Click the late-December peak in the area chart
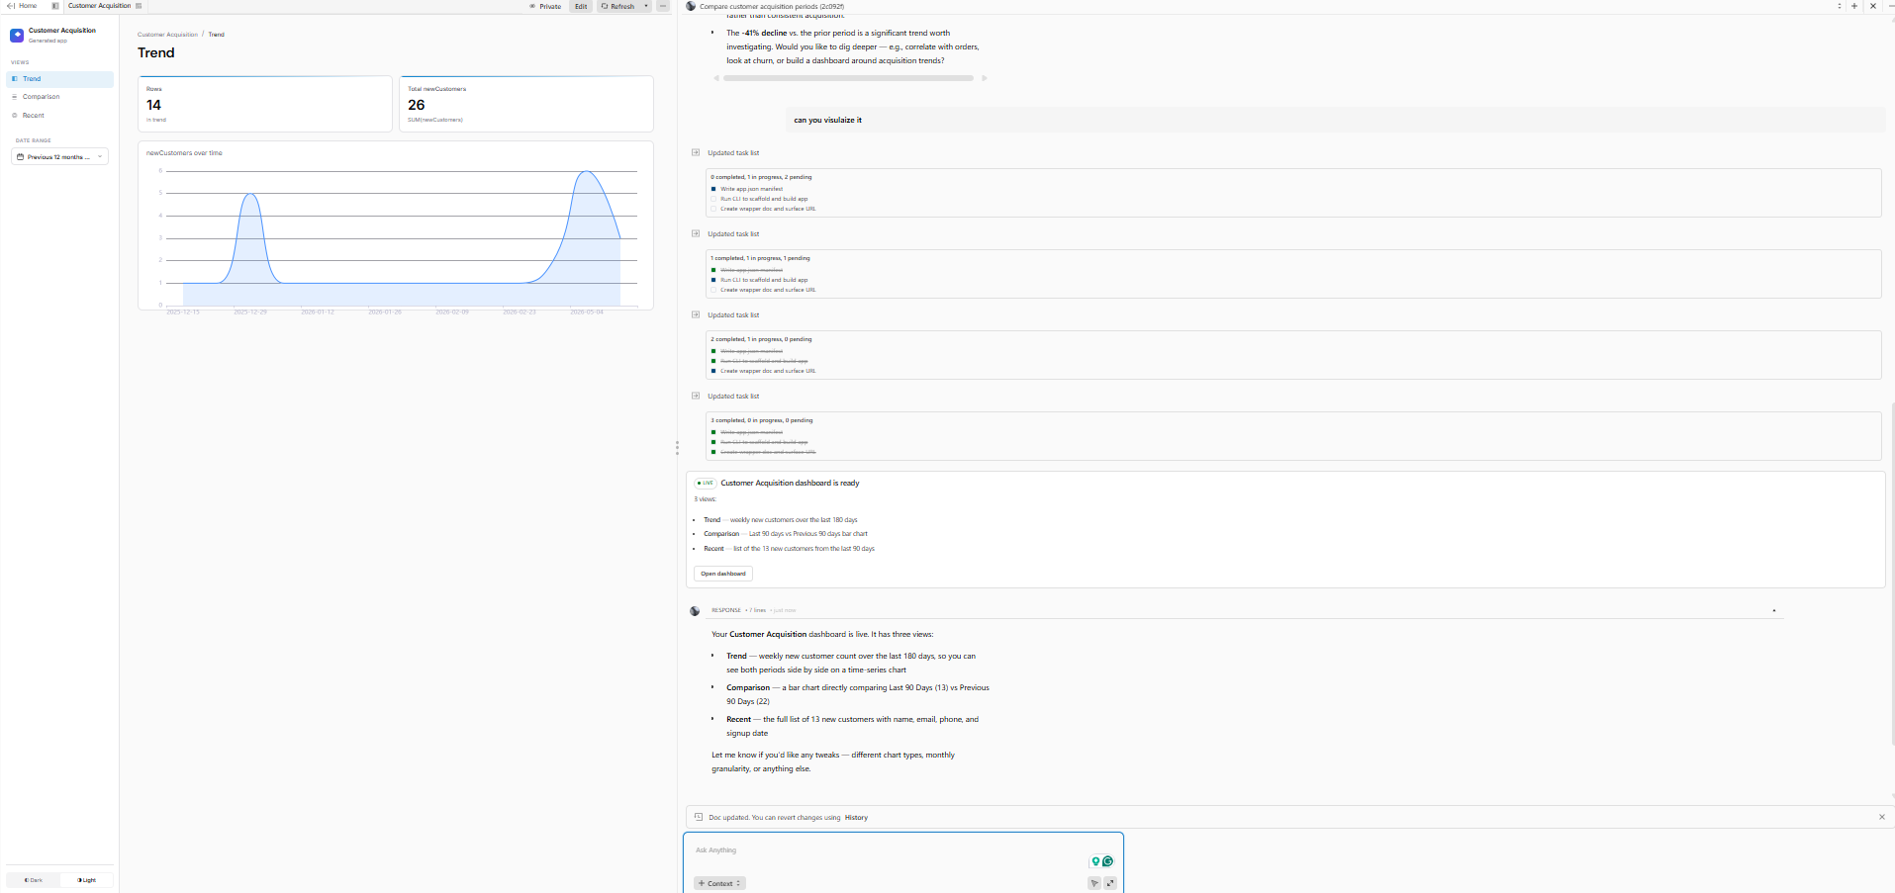 pos(251,195)
